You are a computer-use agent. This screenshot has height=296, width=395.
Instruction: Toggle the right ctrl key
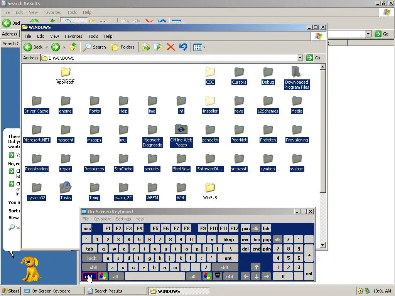tap(230, 277)
